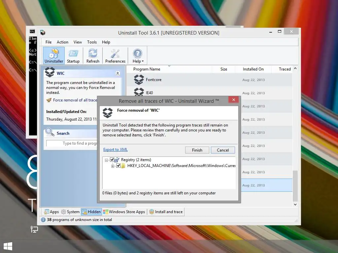Screen dimensions: 338x253
Task: Click the WIC box icon in details panel
Action: [x=50, y=72]
